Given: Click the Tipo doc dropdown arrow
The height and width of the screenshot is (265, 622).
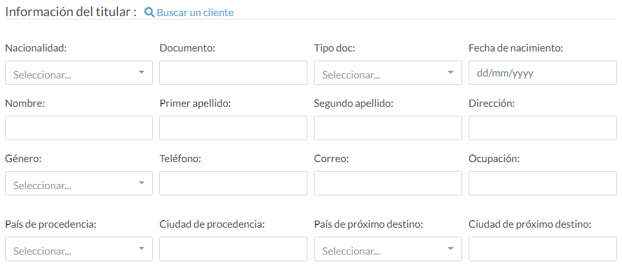Looking at the screenshot, I should coord(451,72).
